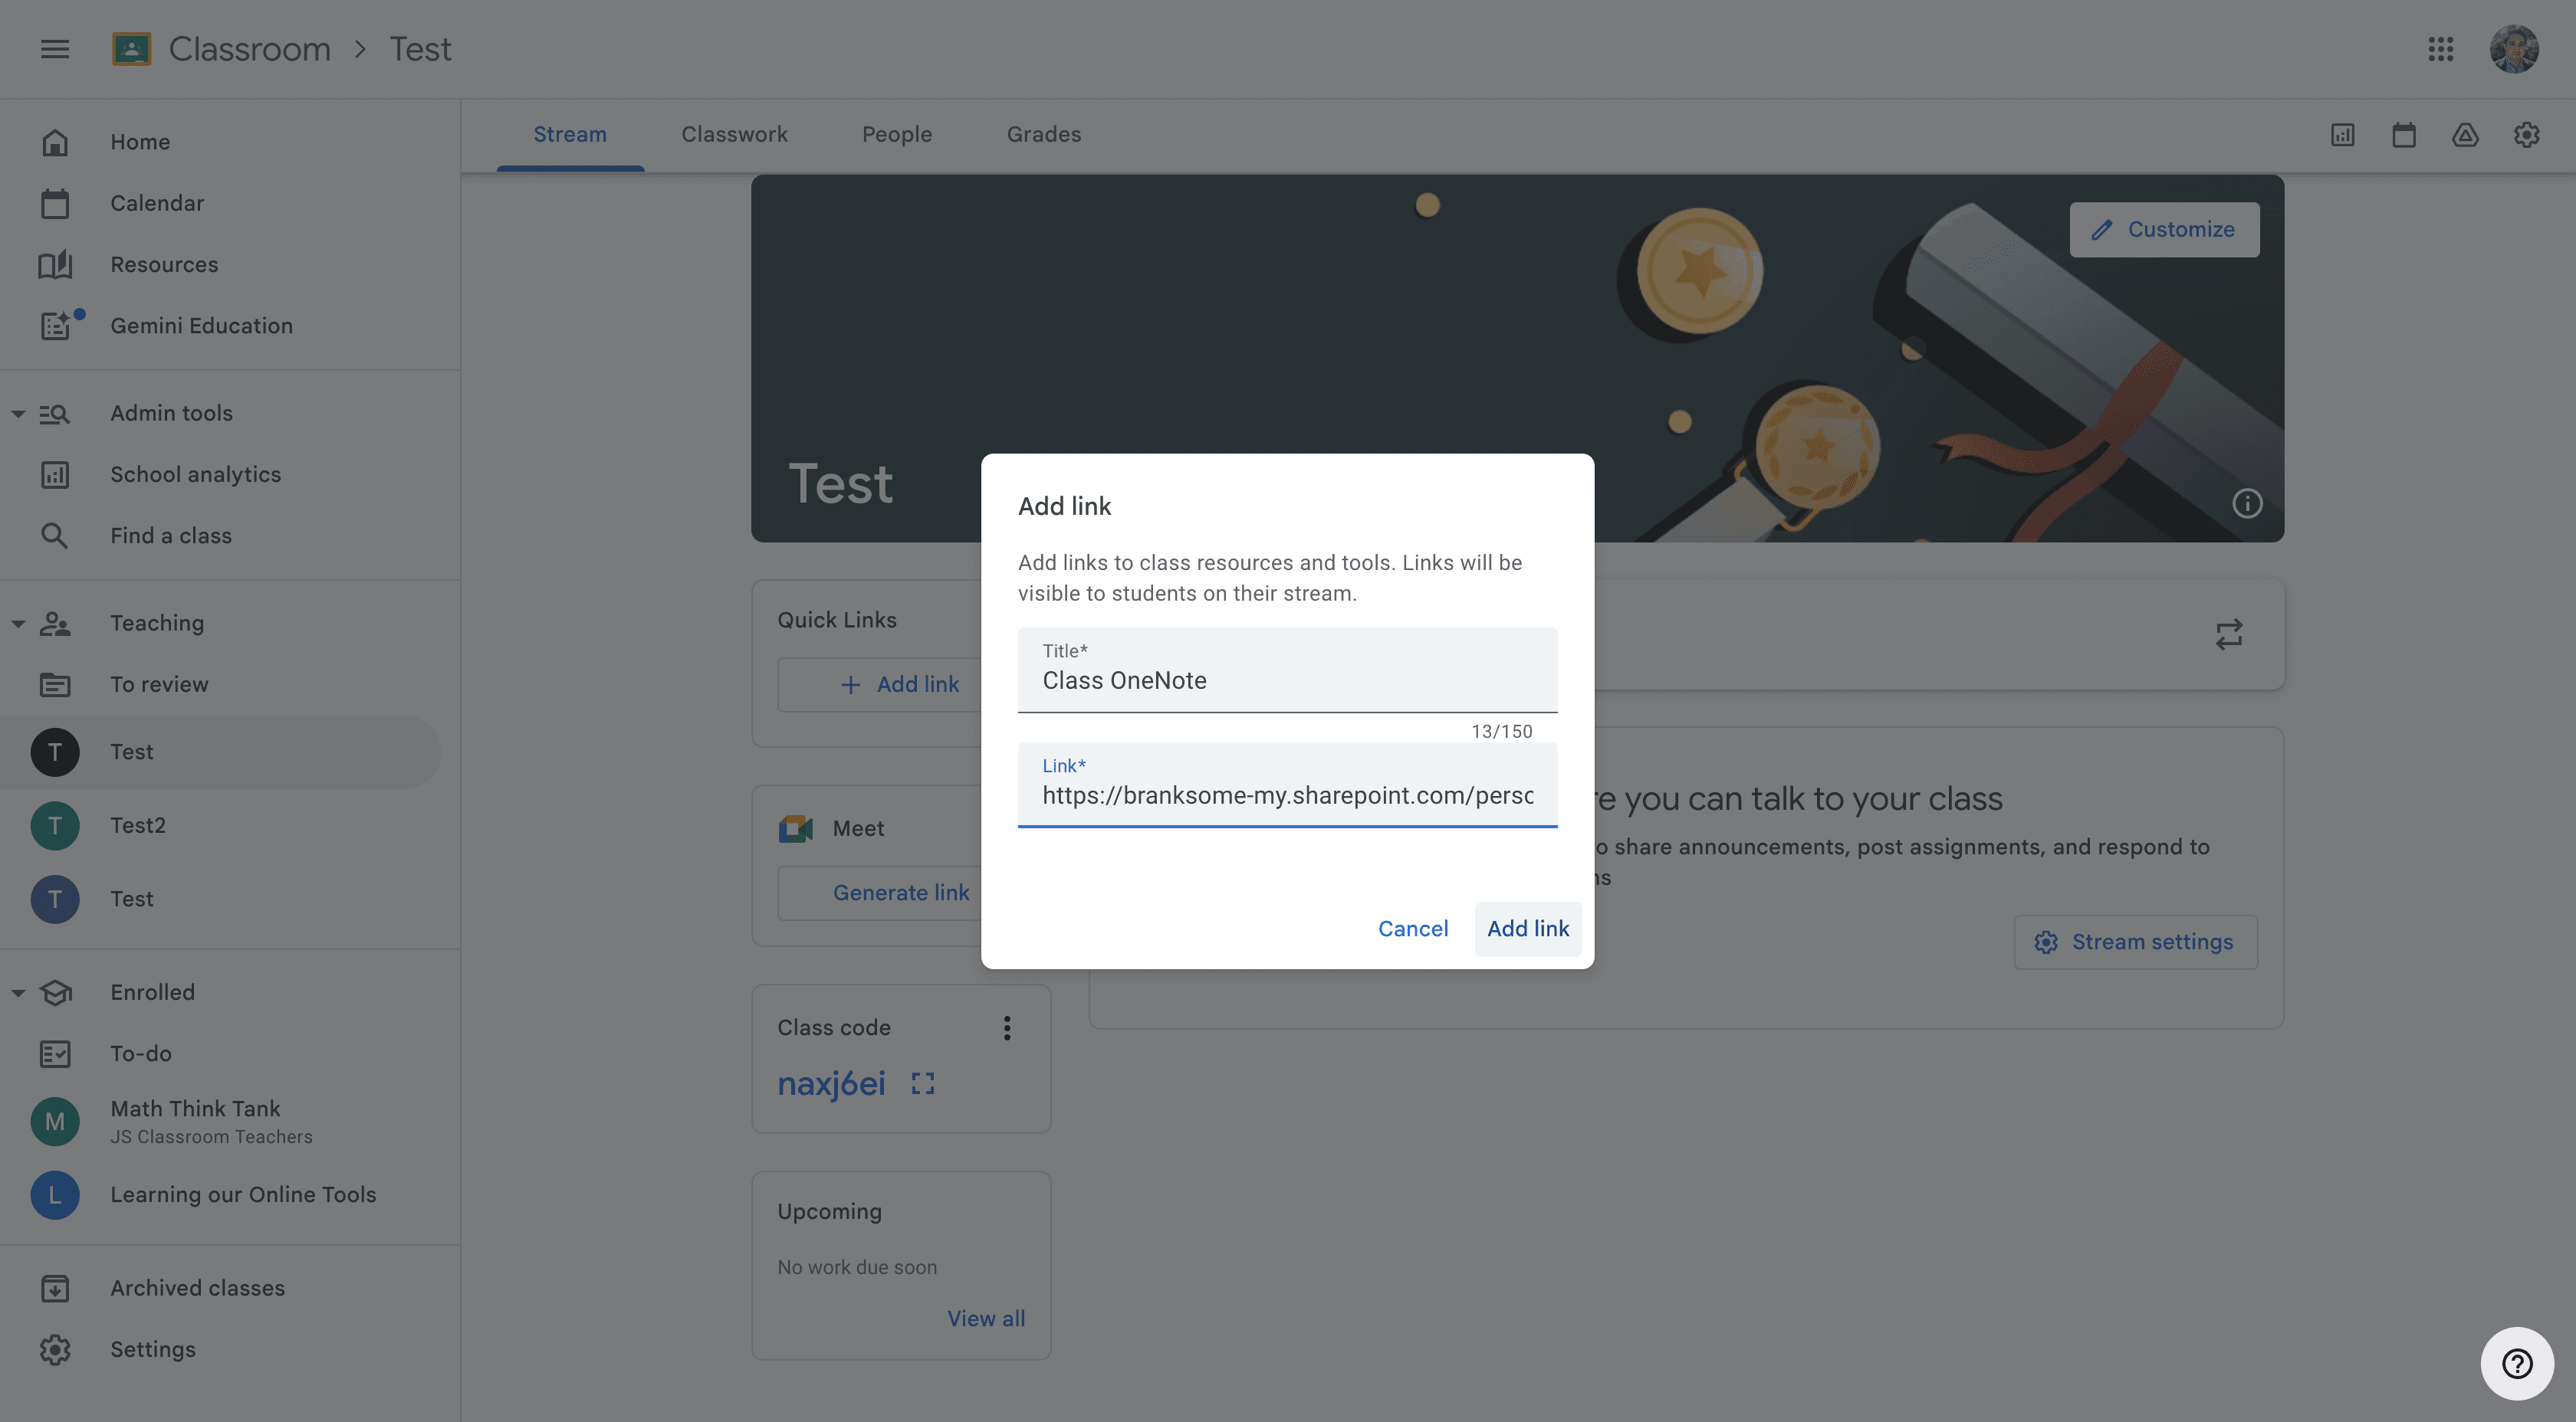Click the Title field containing Class OneNote
The height and width of the screenshot is (1422, 2576).
pos(1287,670)
